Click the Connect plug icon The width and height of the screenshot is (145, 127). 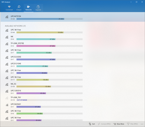click(99, 124)
